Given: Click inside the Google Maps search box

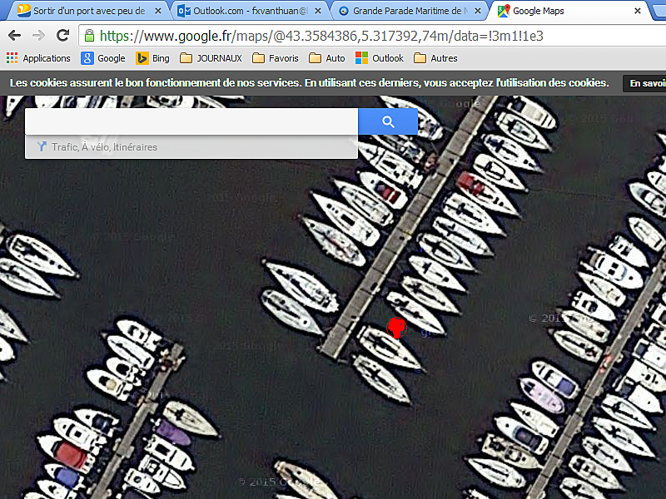Looking at the screenshot, I should click(x=191, y=122).
